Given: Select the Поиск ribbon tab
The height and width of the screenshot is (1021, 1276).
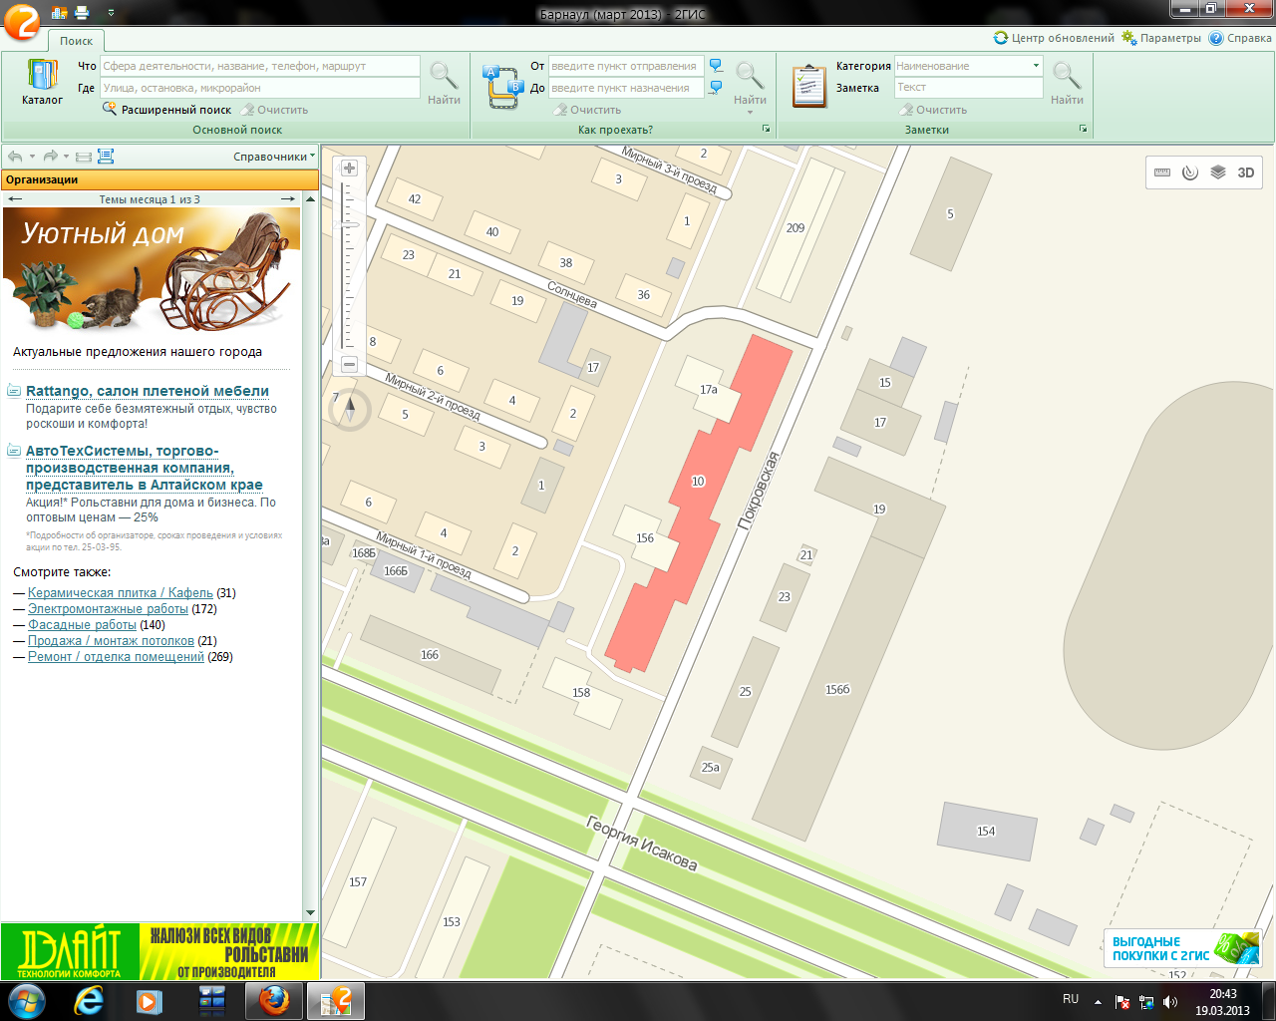Looking at the screenshot, I should click(x=76, y=41).
